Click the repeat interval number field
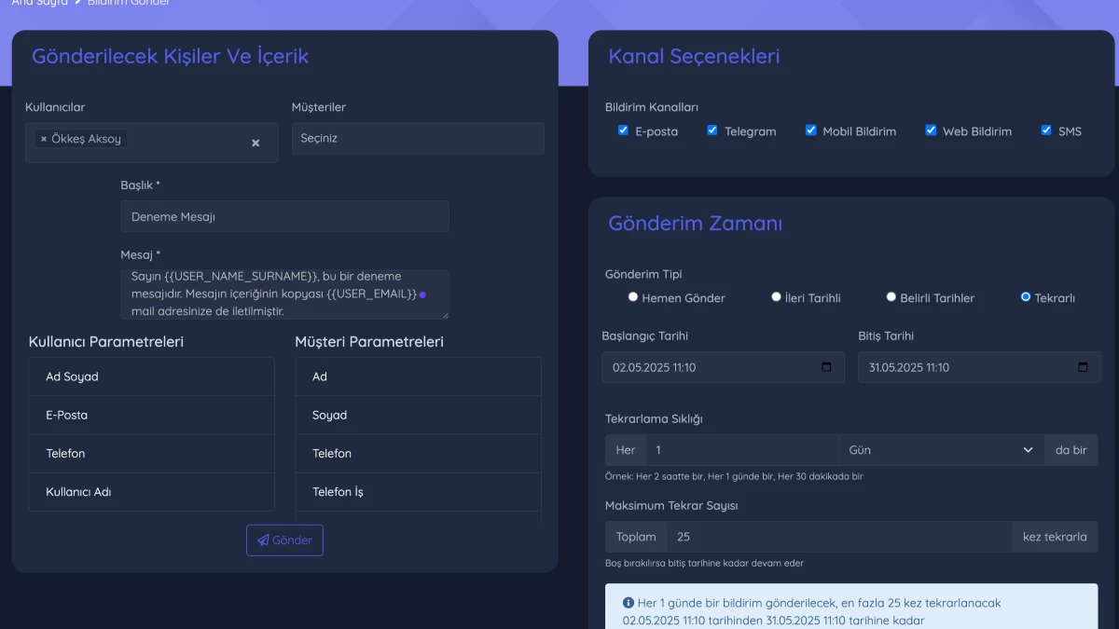The width and height of the screenshot is (1119, 629). [742, 450]
